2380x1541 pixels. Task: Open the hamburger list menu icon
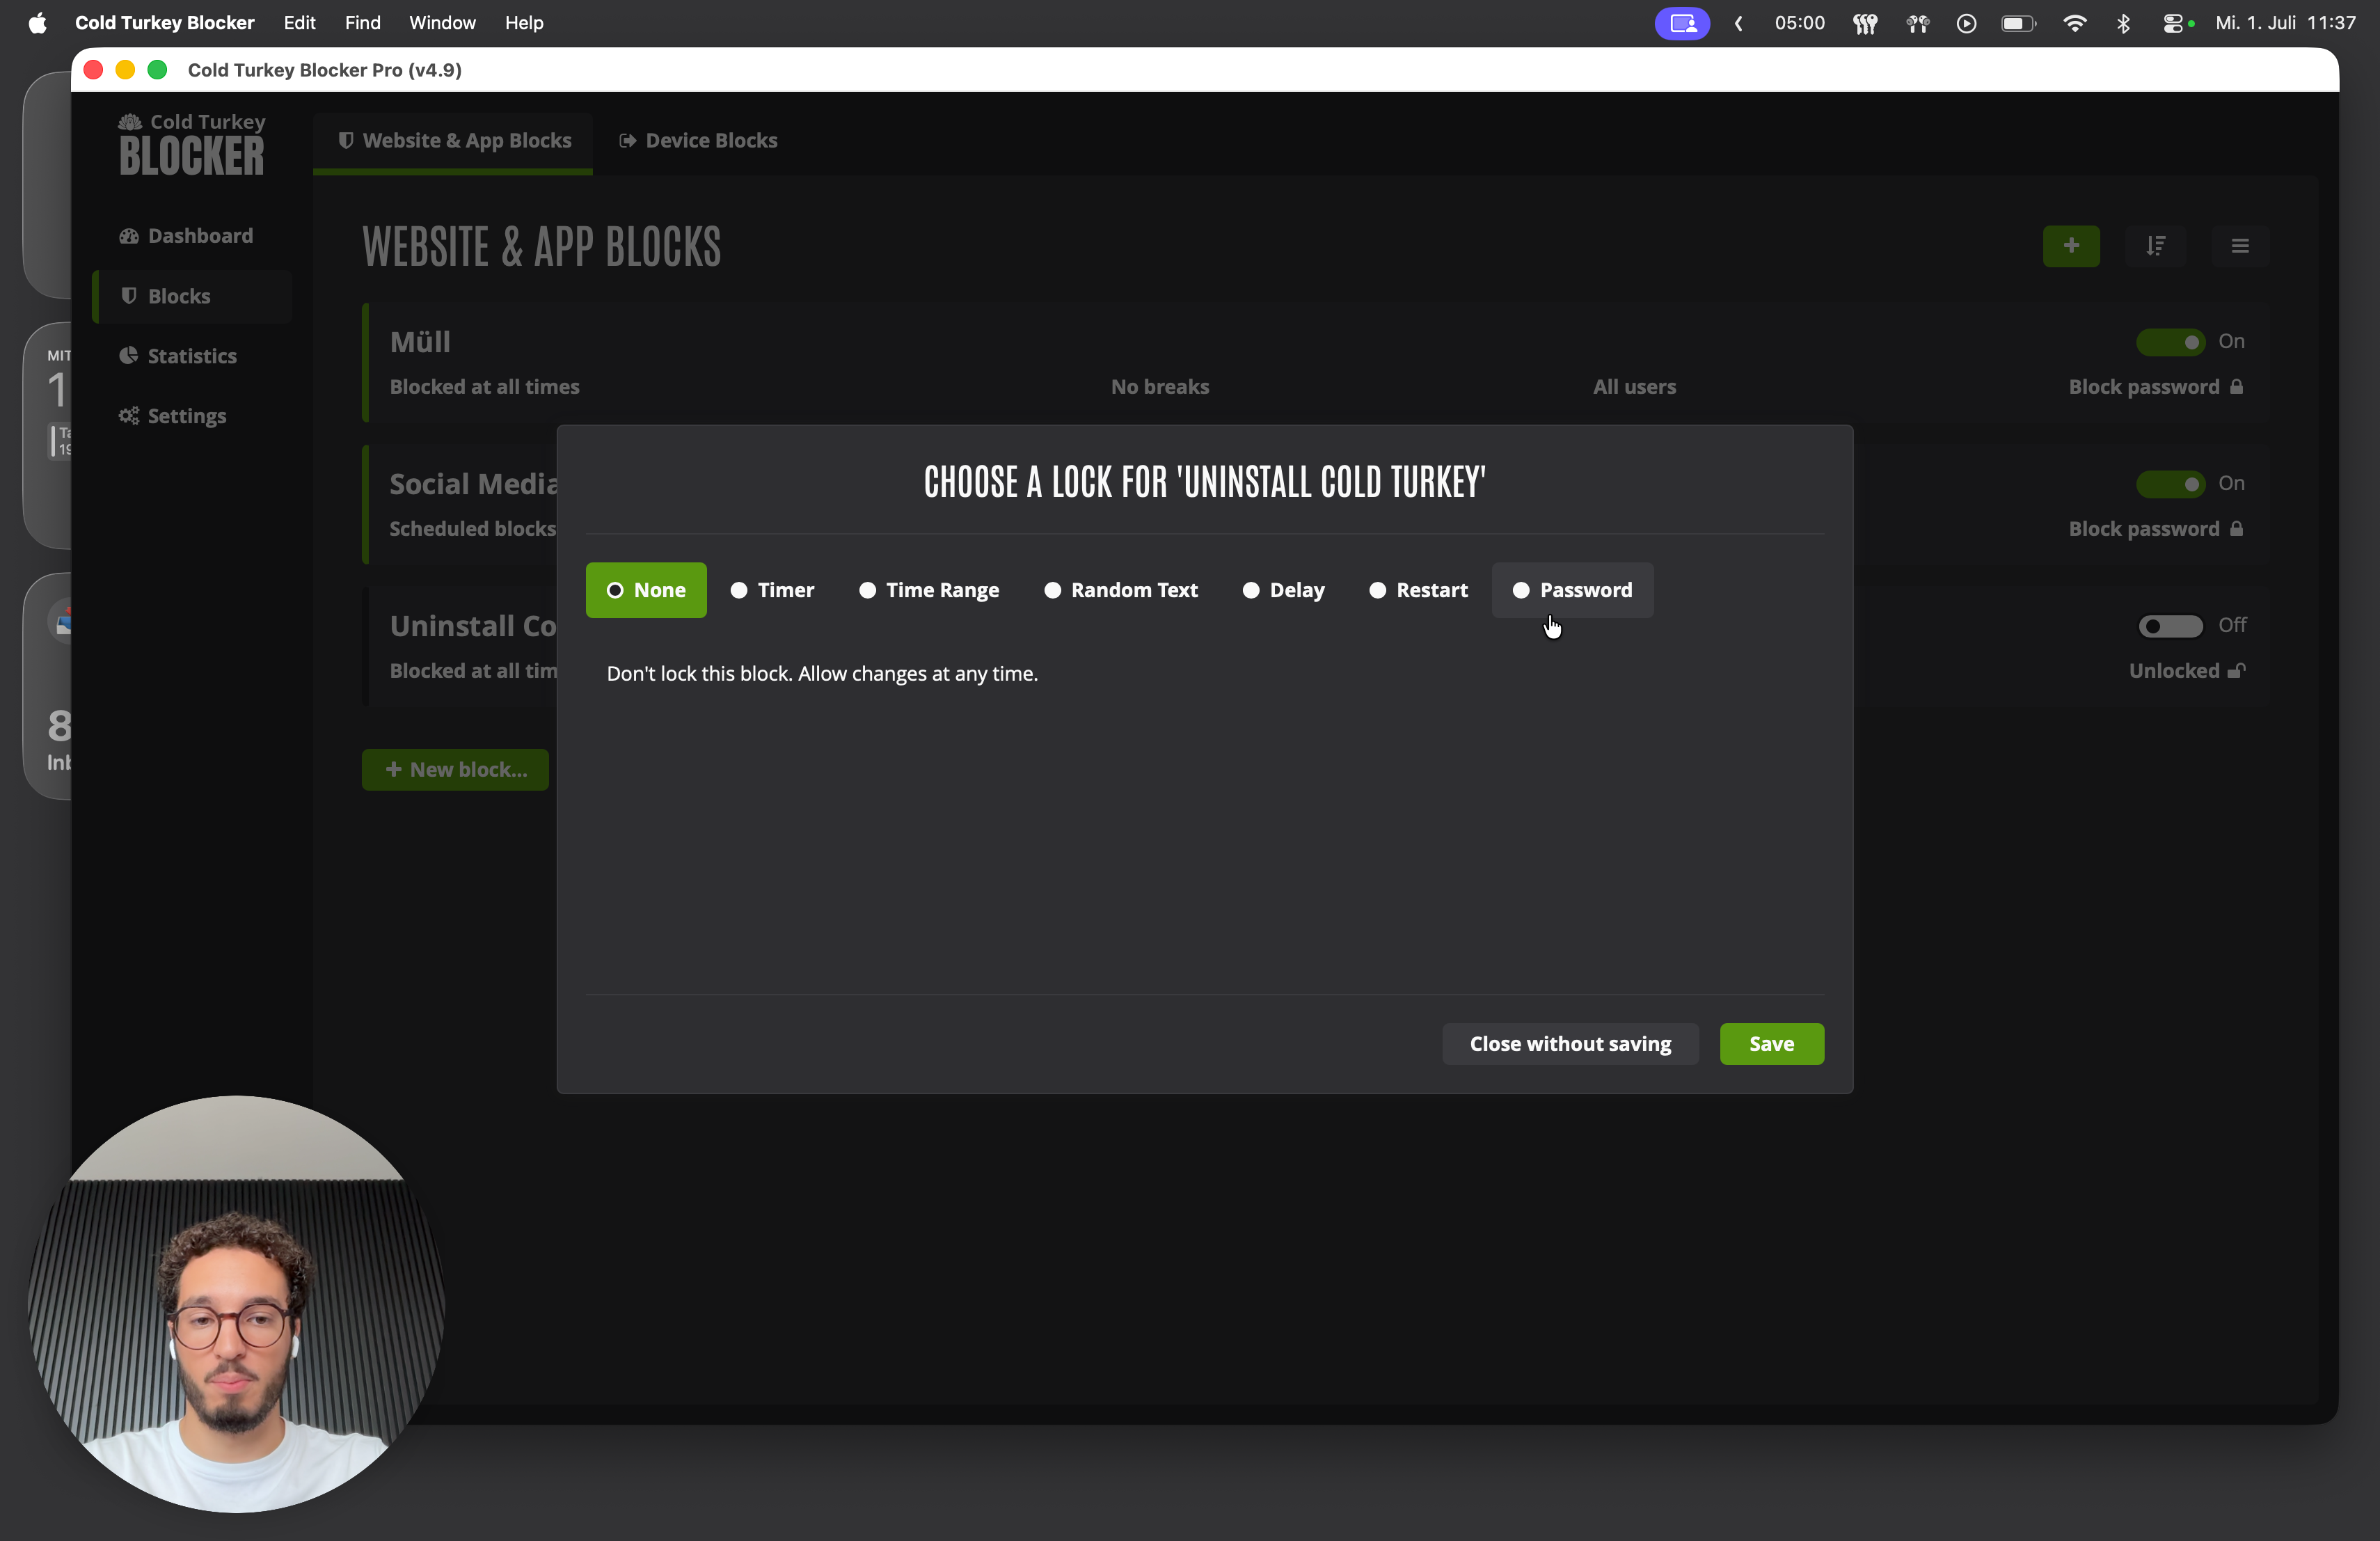[x=2240, y=246]
